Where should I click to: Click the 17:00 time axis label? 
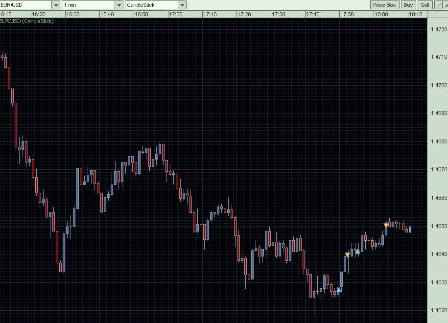[x=175, y=14]
